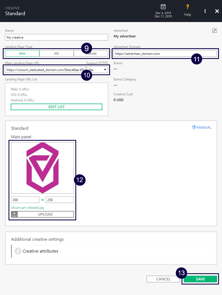Select Android landing page type
This screenshot has height=295, width=222.
(95, 53)
